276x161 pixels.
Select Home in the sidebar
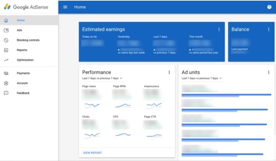(x=29, y=20)
